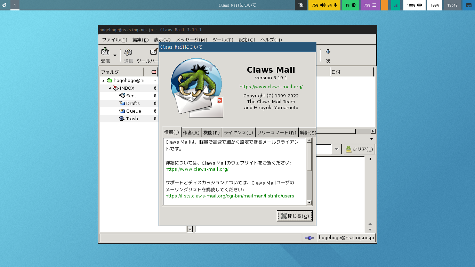475x267 pixels.
Task: Open the 編集(E) menu
Action: tap(140, 40)
